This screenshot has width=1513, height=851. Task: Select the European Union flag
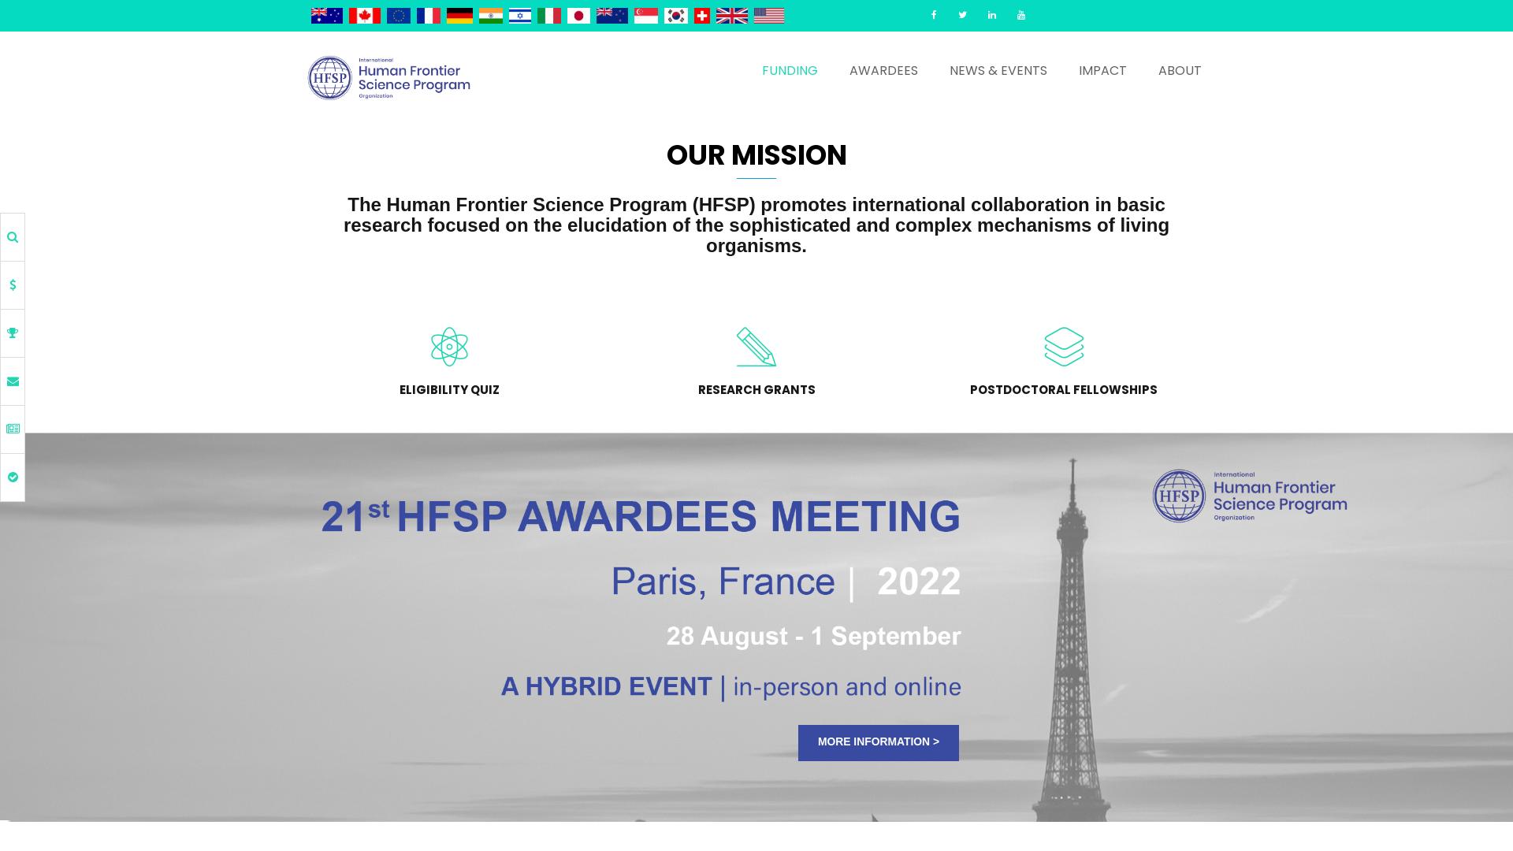398,16
